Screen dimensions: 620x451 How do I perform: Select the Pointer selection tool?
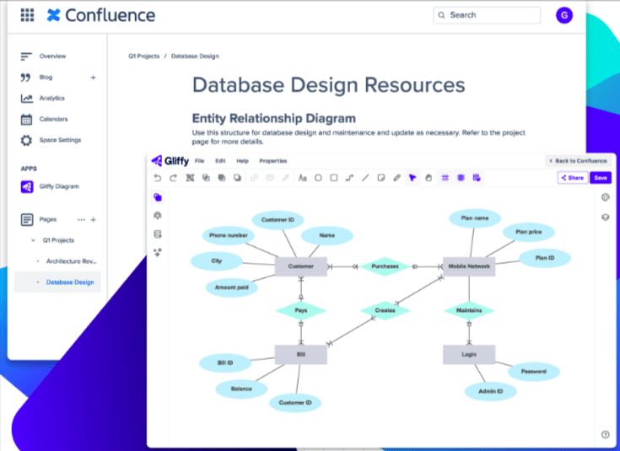[412, 178]
